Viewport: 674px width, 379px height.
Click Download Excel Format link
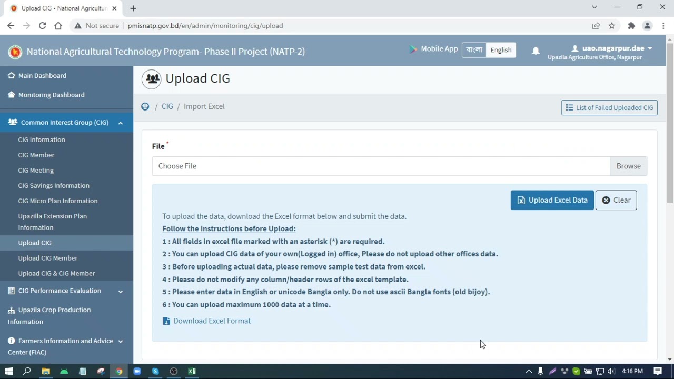click(x=206, y=321)
